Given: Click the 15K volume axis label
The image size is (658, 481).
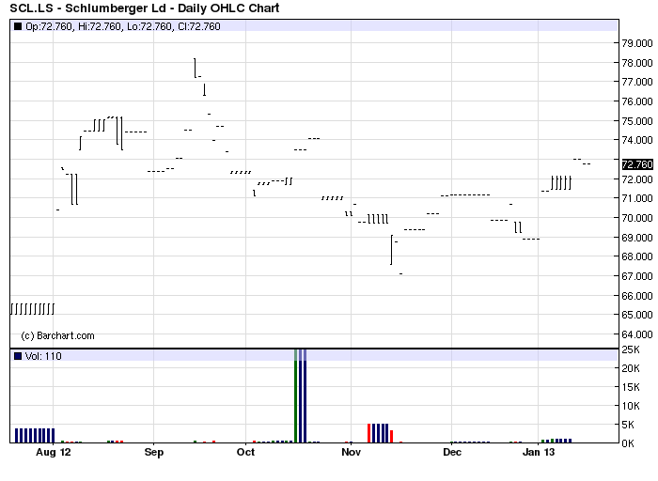Looking at the screenshot, I should tap(631, 387).
